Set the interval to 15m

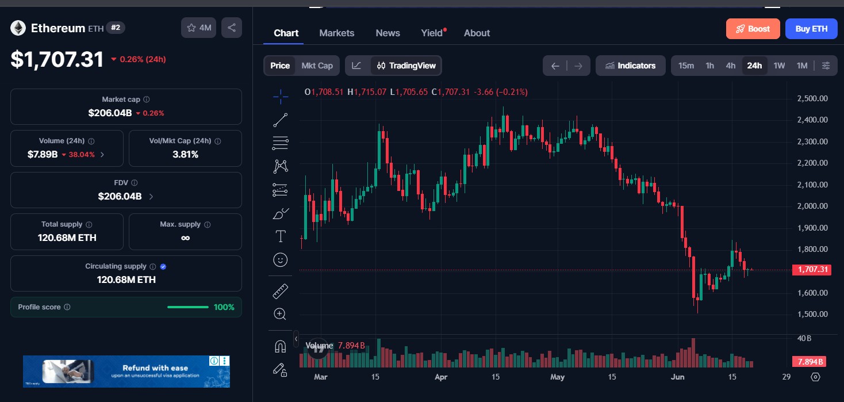[686, 66]
